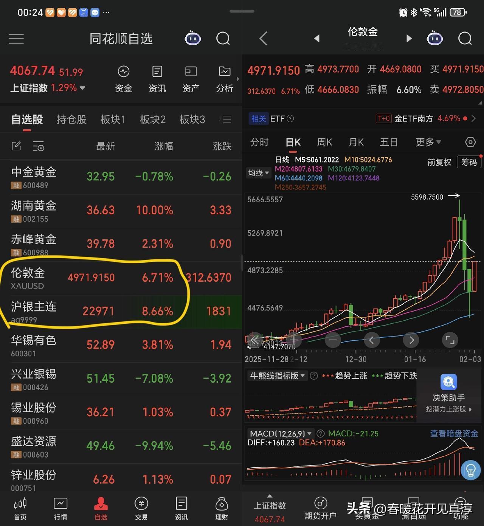Move the chart left with the left chevron button
Image resolution: width=484 pixels, height=526 pixels.
[372, 340]
